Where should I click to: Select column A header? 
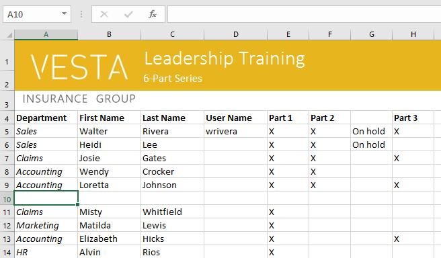tap(46, 34)
